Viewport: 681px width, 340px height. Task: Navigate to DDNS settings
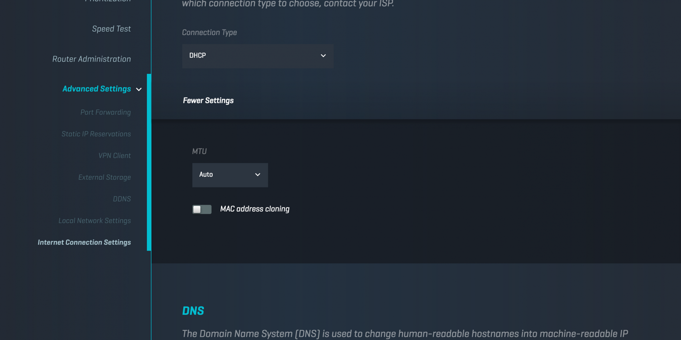pos(122,199)
